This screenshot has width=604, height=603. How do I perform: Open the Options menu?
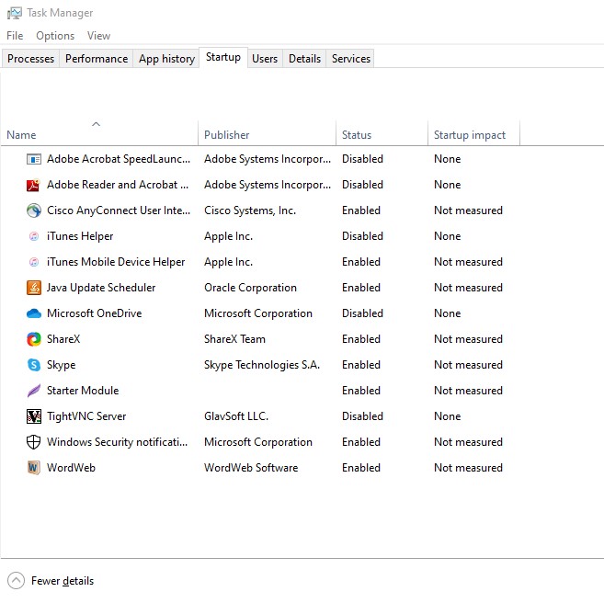pos(55,36)
